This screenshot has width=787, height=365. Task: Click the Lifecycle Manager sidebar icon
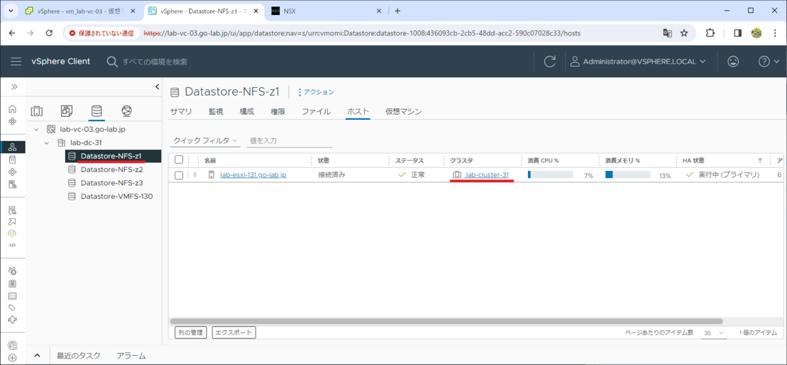12,320
